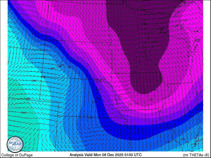This screenshot has width=211, height=158.
Task: Click the 262 contour label
Action: click(151, 100)
